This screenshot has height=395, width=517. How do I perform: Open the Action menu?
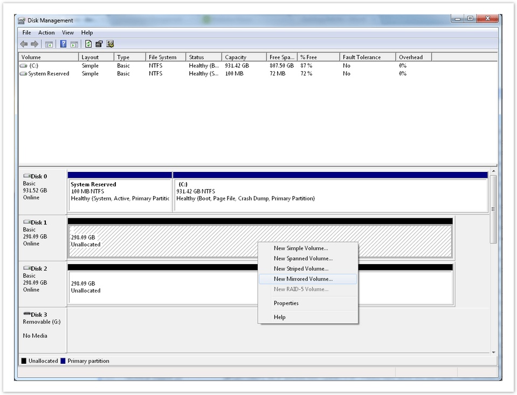(46, 33)
